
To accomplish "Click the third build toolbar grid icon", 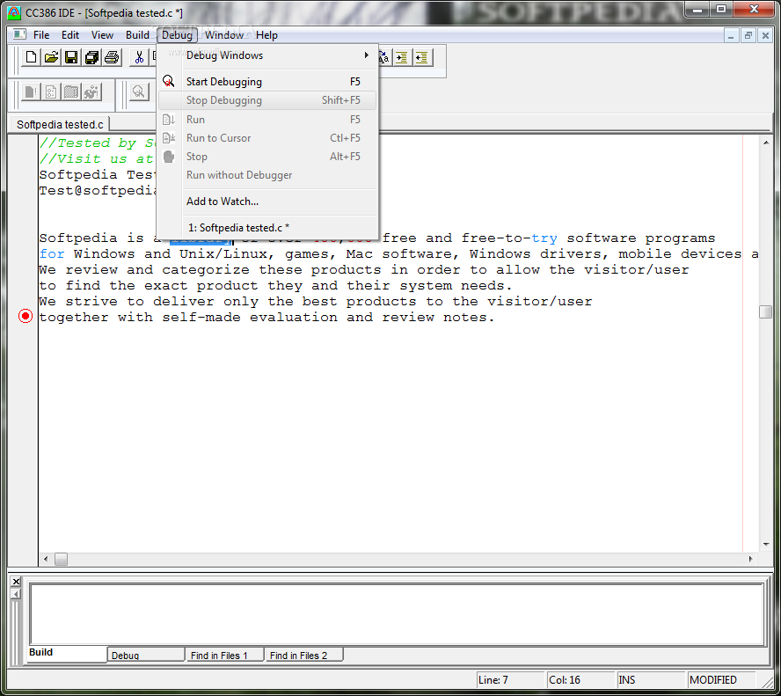I will (x=71, y=92).
